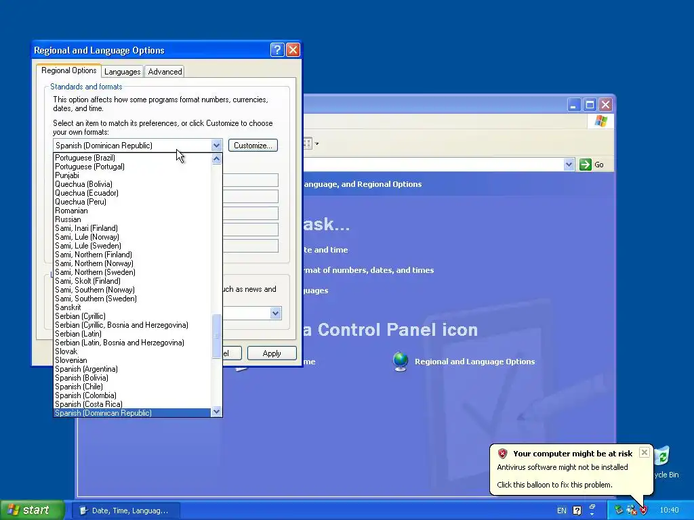Select Quechua (Bolivia) in the list
The width and height of the screenshot is (694, 520).
pyautogui.click(x=132, y=184)
